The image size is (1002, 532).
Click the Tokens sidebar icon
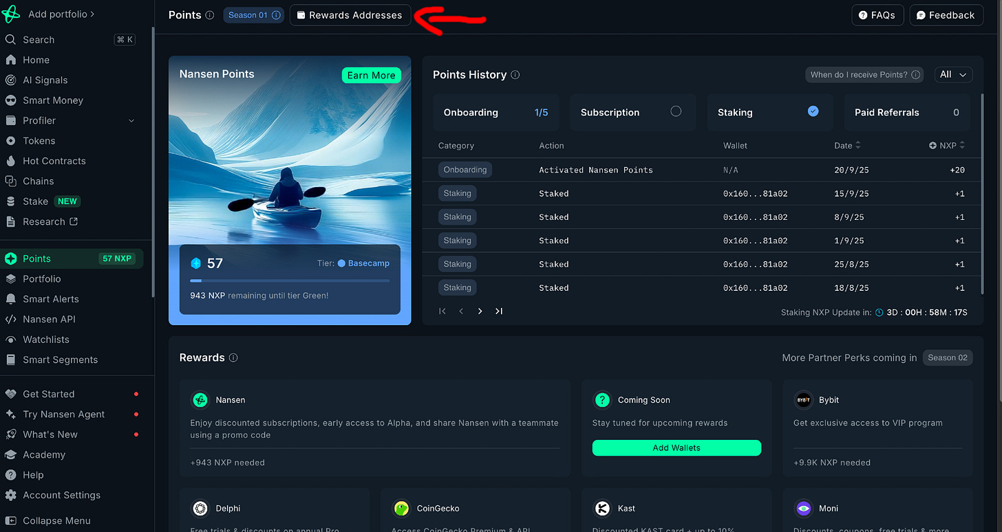pos(10,141)
